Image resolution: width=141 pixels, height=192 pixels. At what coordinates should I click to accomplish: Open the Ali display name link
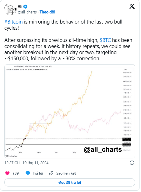coord(20,6)
